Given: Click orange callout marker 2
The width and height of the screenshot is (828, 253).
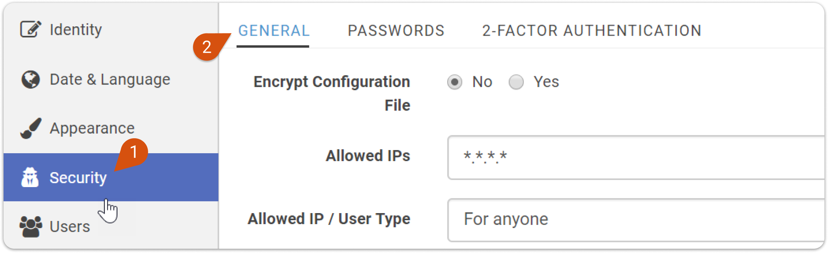Looking at the screenshot, I should [207, 47].
